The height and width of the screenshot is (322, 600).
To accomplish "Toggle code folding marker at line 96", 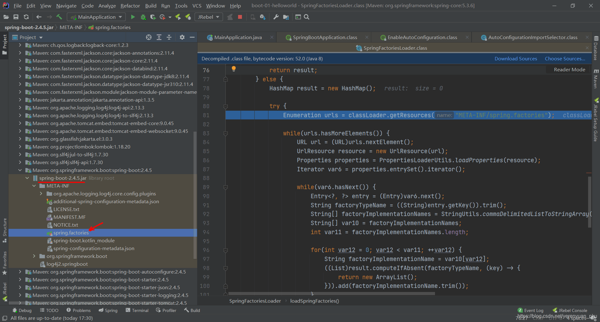I will tap(226, 250).
